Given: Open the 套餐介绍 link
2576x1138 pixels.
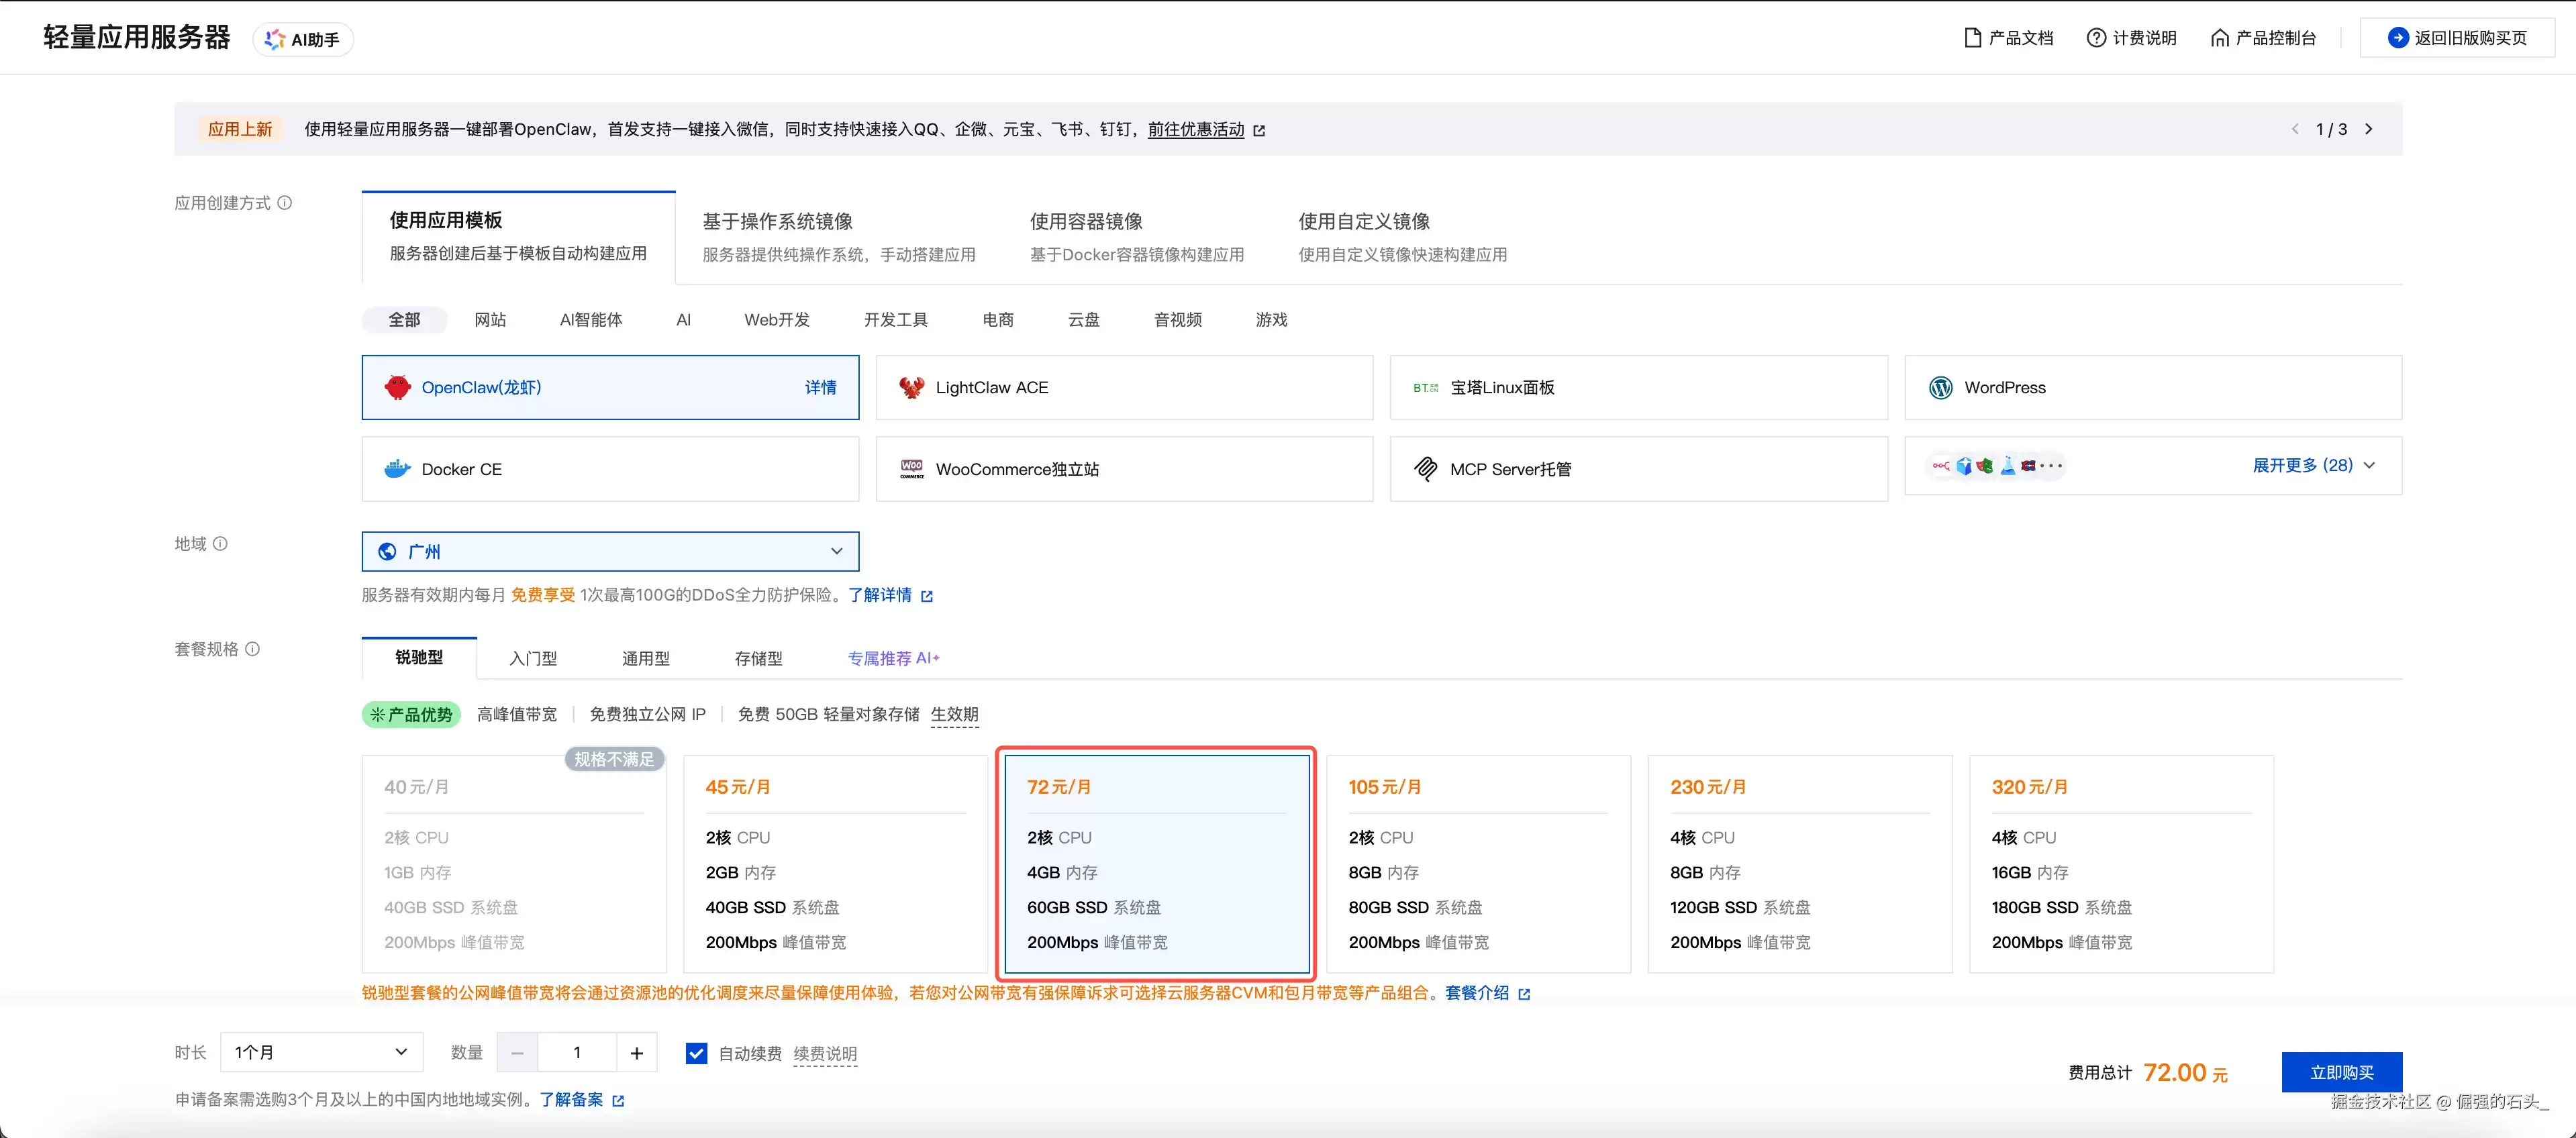Looking at the screenshot, I should (x=1476, y=994).
